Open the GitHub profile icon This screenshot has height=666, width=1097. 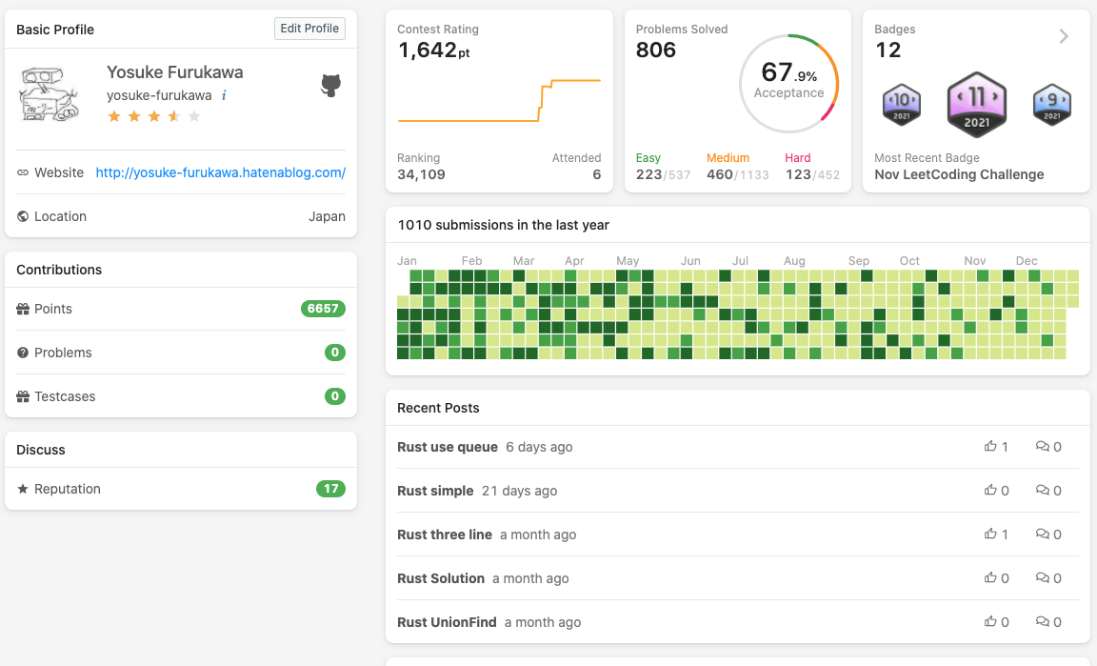coord(331,85)
